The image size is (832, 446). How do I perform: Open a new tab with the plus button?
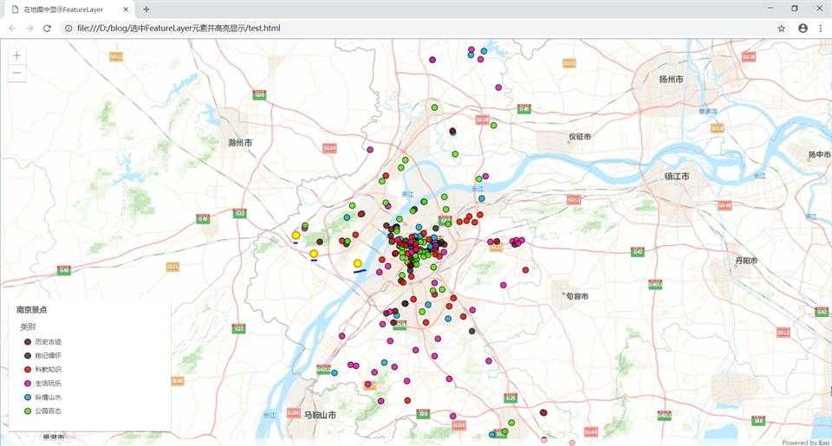coord(146,10)
